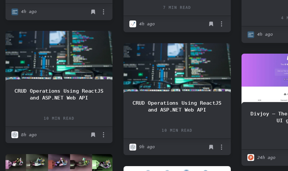Bookmark the 7 min read post
Viewport: 288px width, 171px height.
point(211,24)
